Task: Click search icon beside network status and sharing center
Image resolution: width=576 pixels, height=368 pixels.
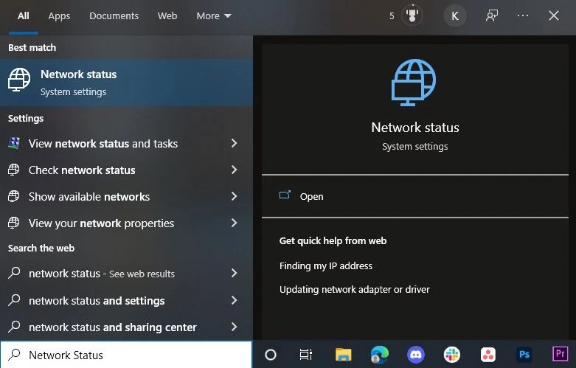Action: [x=14, y=326]
